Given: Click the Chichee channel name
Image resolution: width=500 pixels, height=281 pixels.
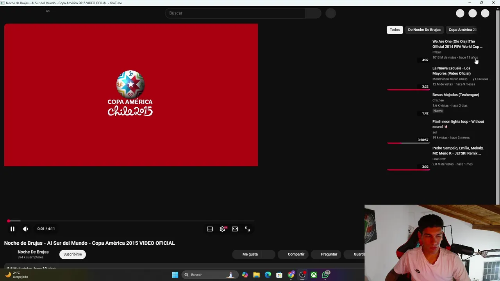Looking at the screenshot, I should (438, 100).
